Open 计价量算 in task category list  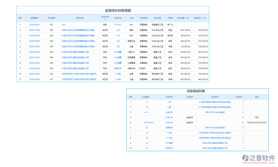[x=169, y=143]
